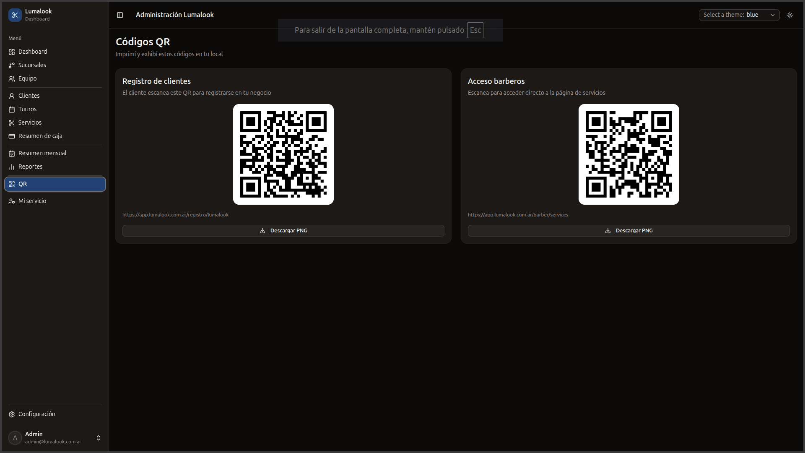Screen dimensions: 805x453
Task: Click the Resumen de caja card icon
Action: pos(12,136)
